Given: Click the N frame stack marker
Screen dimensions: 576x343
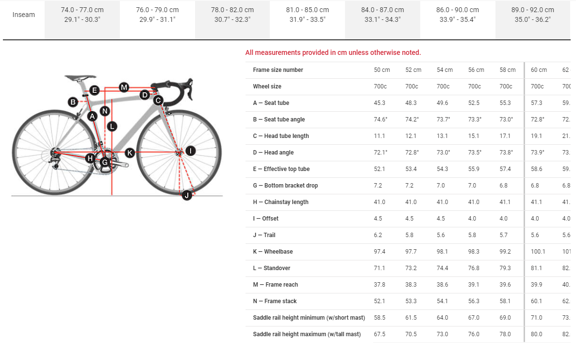Looking at the screenshot, I should 104,111.
